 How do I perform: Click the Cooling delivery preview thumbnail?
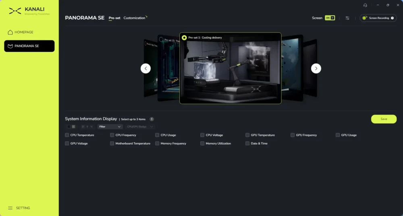(230, 68)
